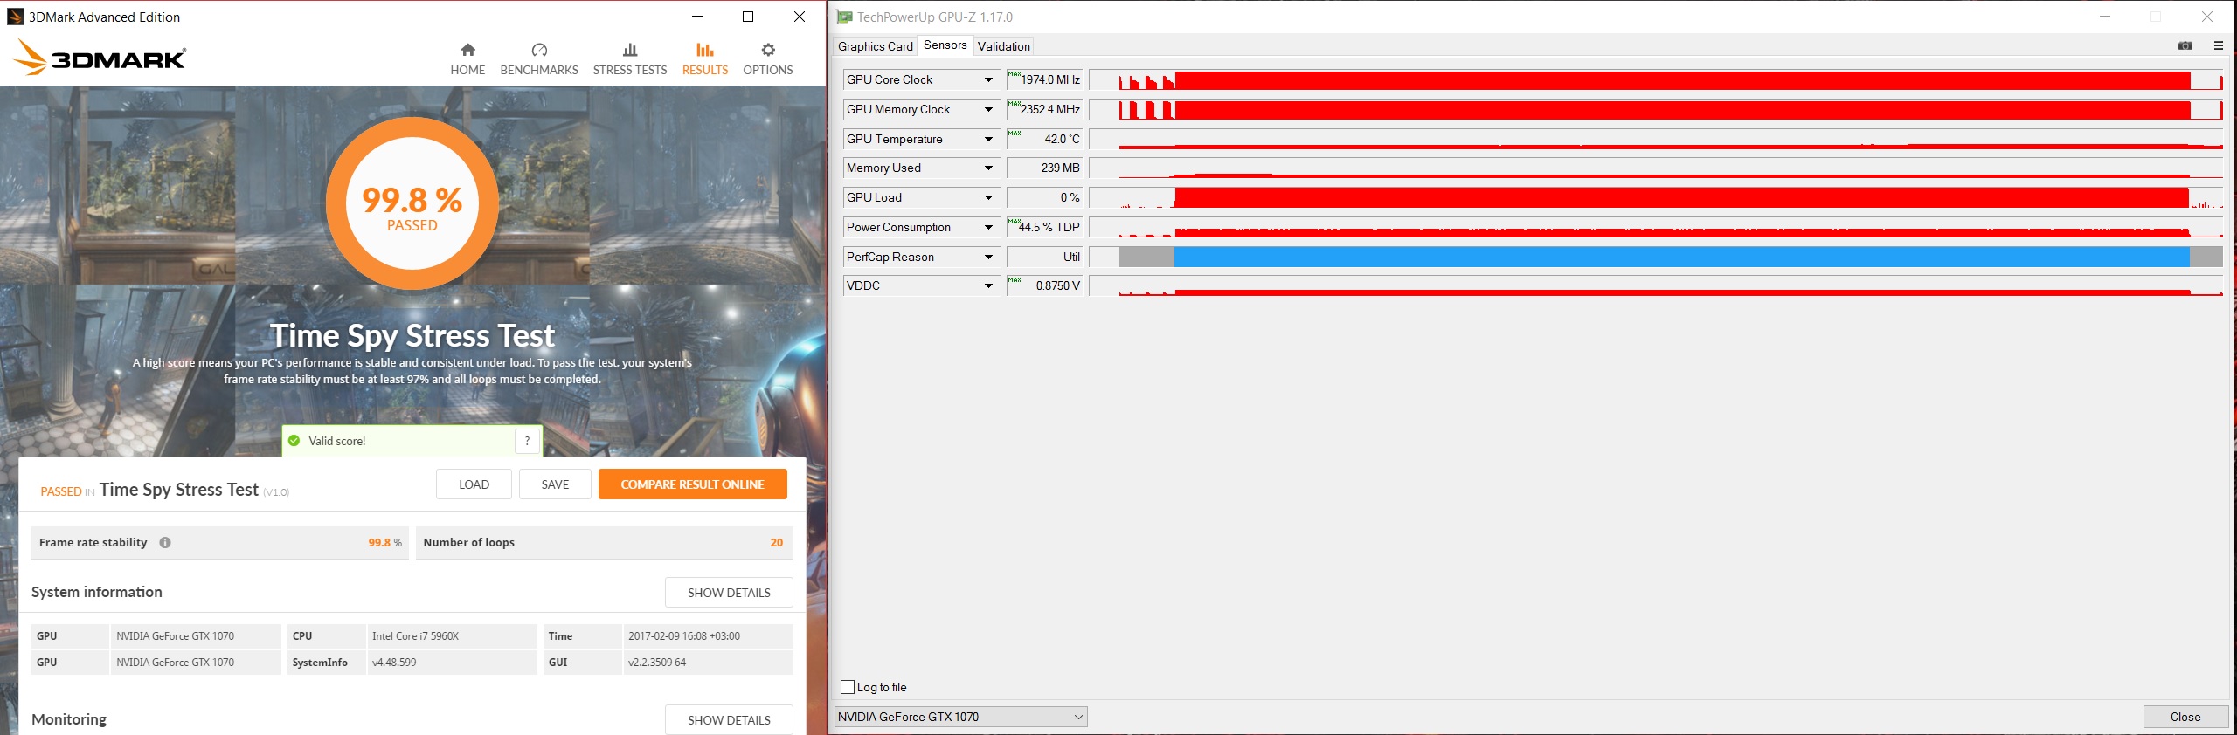Show details for Monitoring

(729, 719)
